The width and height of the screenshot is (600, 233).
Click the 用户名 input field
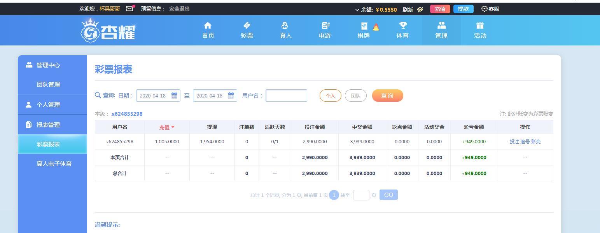286,96
